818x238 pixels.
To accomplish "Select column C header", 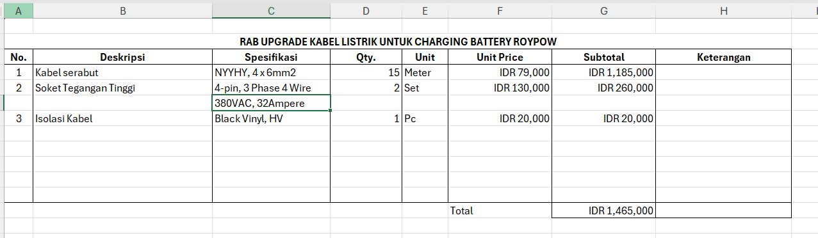I will pos(271,11).
